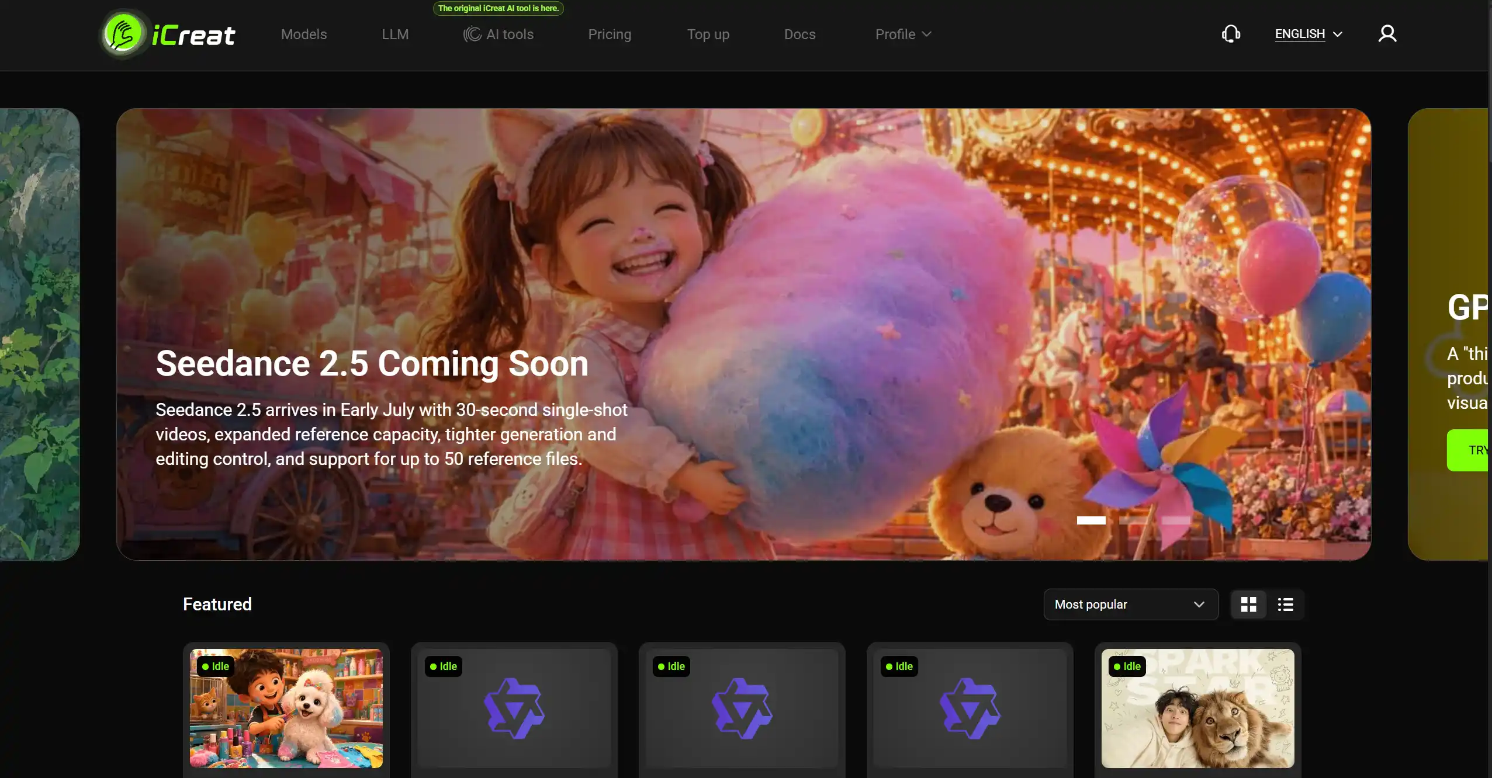The image size is (1492, 778).
Task: Show the previous forest slide on the left
Action: pyautogui.click(x=40, y=334)
